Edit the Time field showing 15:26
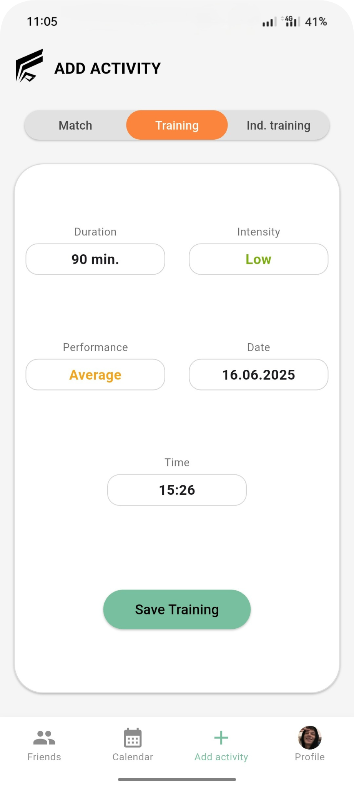Image resolution: width=354 pixels, height=788 pixels. [x=177, y=490]
